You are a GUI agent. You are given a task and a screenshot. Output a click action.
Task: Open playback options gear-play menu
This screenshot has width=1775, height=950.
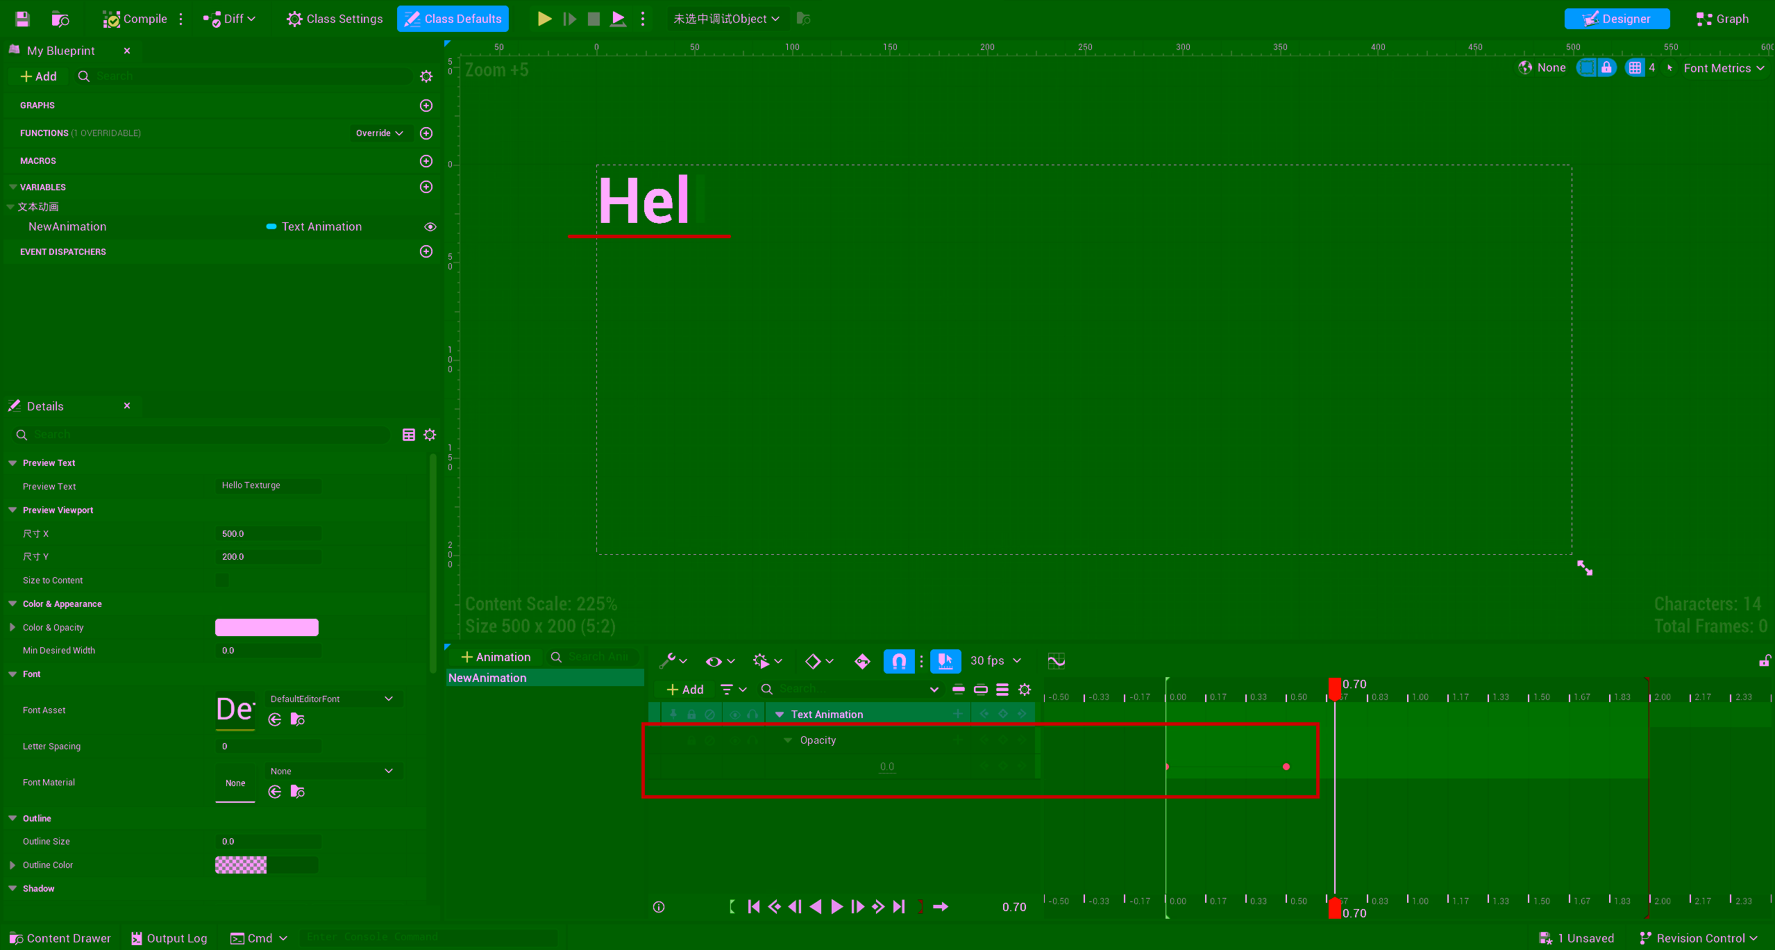coord(768,660)
